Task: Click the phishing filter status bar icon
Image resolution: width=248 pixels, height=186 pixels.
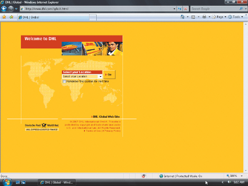Action: pos(143,176)
